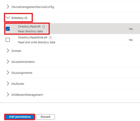
Task: Open the EduRoster permission group label
Action: pyautogui.click(x=18, y=84)
